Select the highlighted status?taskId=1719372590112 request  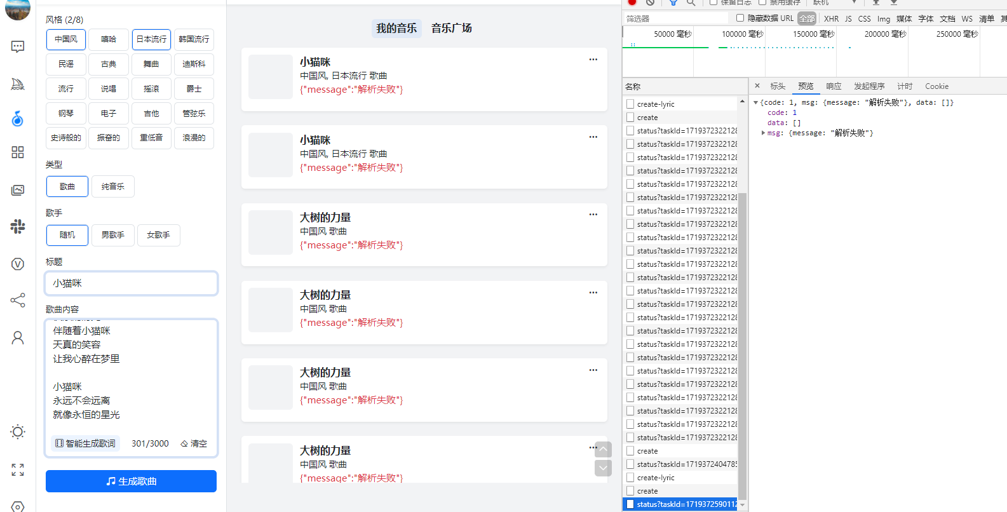coord(681,504)
